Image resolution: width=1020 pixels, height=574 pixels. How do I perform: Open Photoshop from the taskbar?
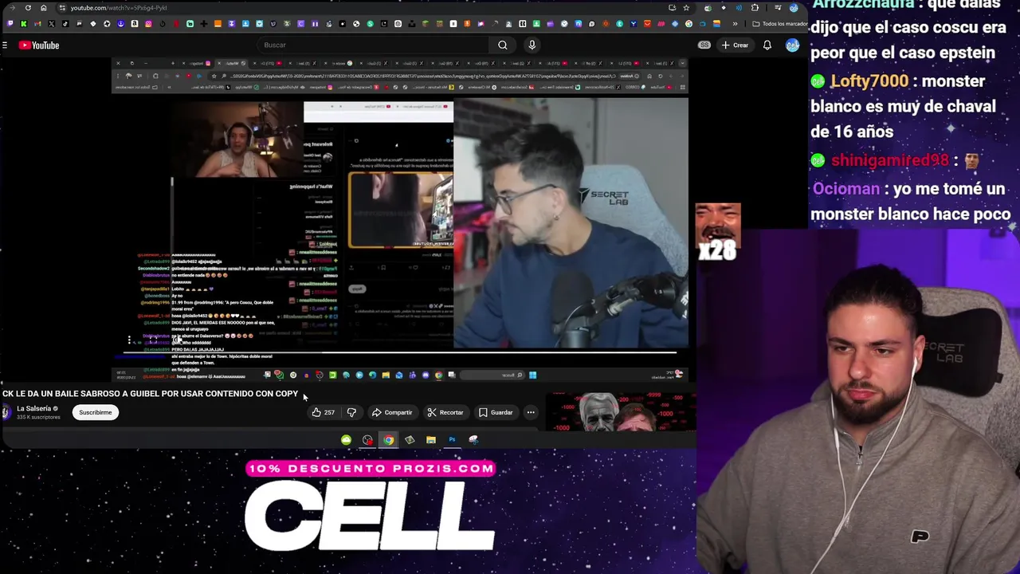click(452, 440)
